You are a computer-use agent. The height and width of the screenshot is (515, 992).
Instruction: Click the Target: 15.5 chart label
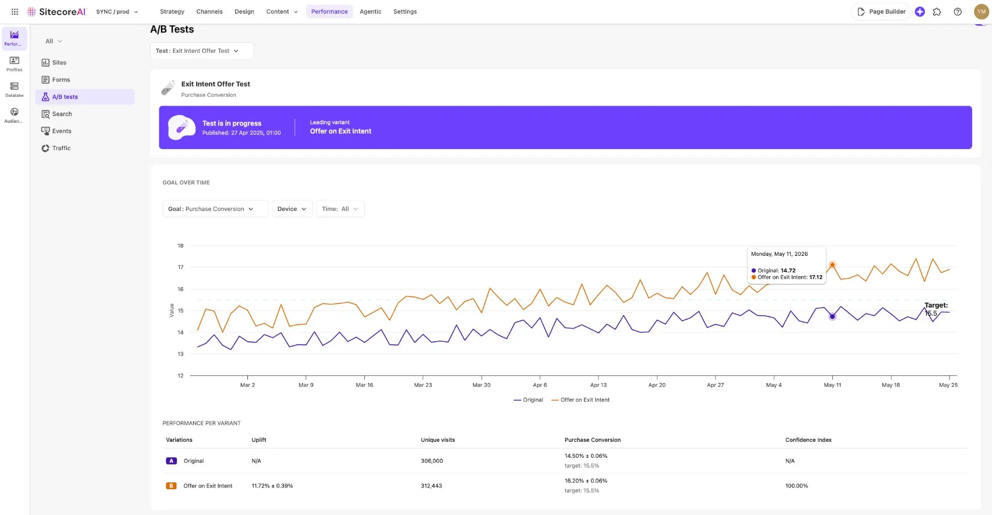click(936, 309)
